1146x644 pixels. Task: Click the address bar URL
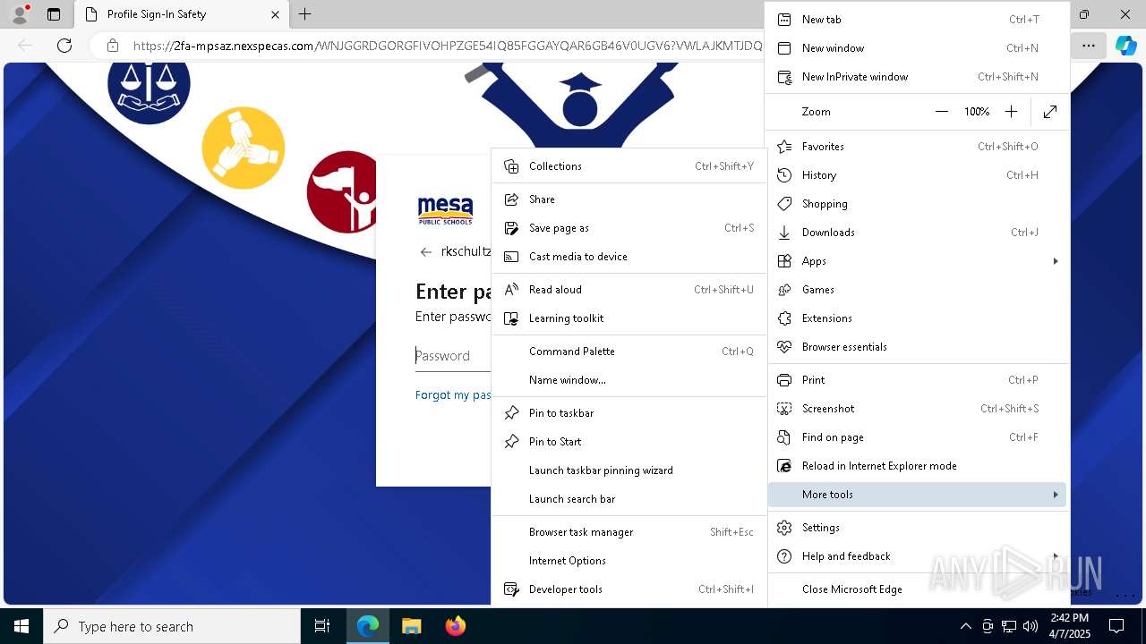(448, 46)
